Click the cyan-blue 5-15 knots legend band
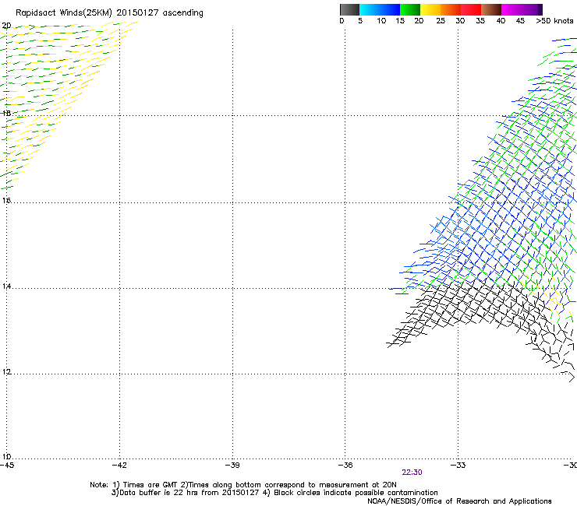 point(380,9)
